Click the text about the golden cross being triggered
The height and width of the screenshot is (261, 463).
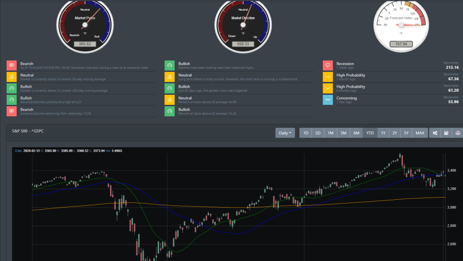pyautogui.click(x=213, y=91)
